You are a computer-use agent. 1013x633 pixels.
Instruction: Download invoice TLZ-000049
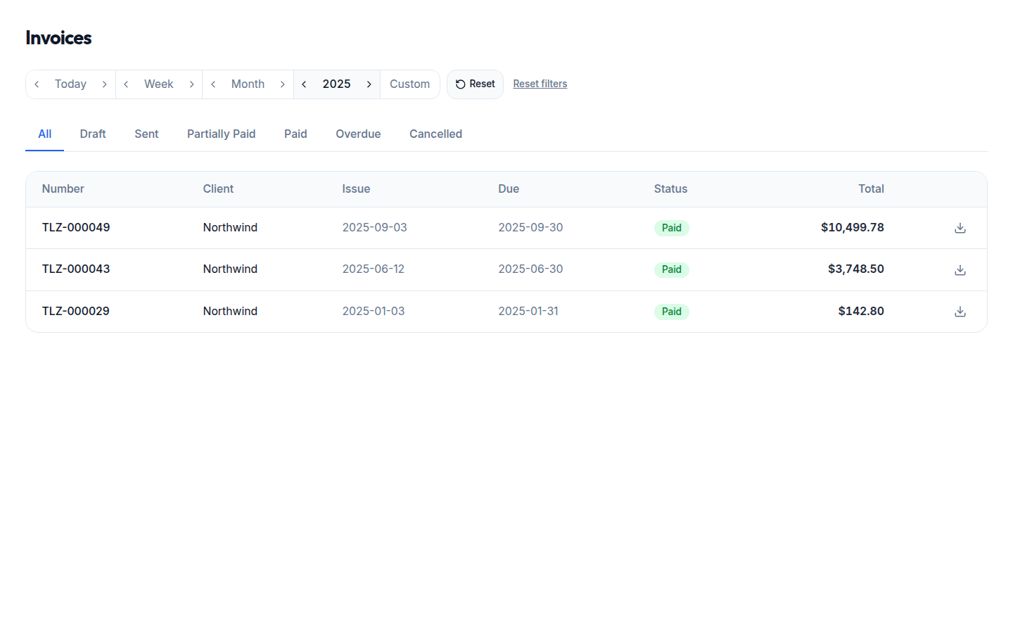pos(960,228)
